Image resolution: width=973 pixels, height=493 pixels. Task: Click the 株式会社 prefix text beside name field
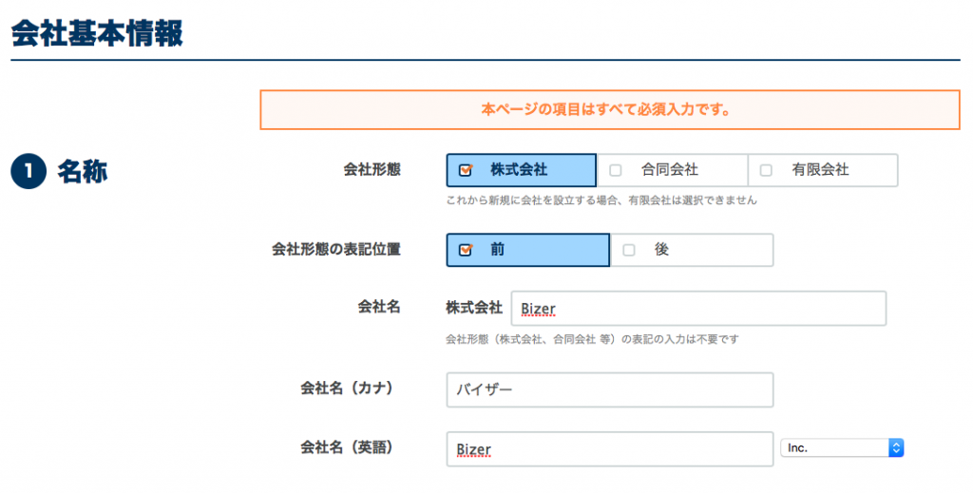point(474,308)
